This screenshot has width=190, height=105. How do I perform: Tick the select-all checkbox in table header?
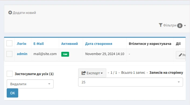[9, 43]
